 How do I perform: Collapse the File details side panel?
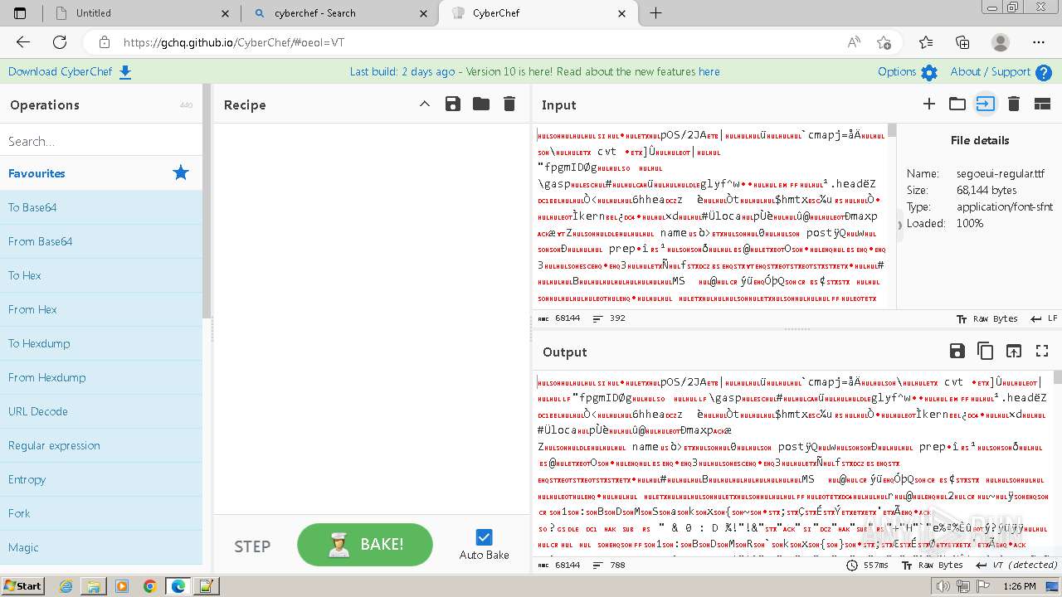point(900,225)
